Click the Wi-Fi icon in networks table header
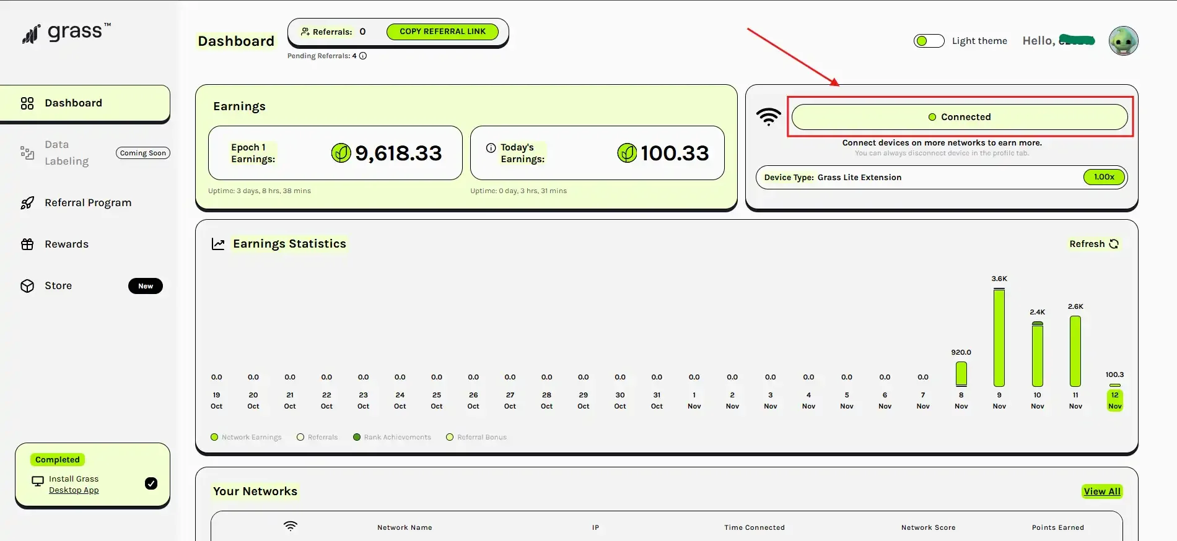 (x=291, y=526)
